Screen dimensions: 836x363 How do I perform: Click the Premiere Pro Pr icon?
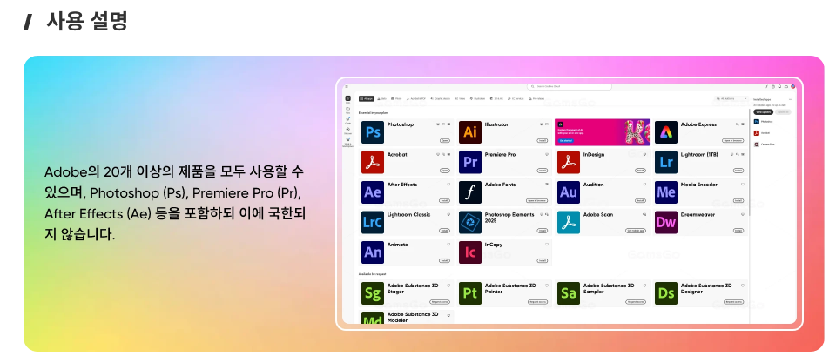pyautogui.click(x=470, y=162)
